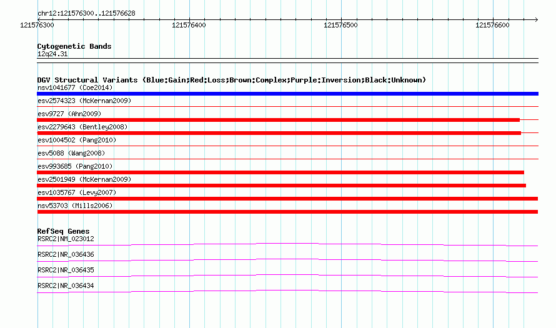Select the esv1035767 (Levy2007) label
This screenshot has width=556, height=328.
(77, 192)
